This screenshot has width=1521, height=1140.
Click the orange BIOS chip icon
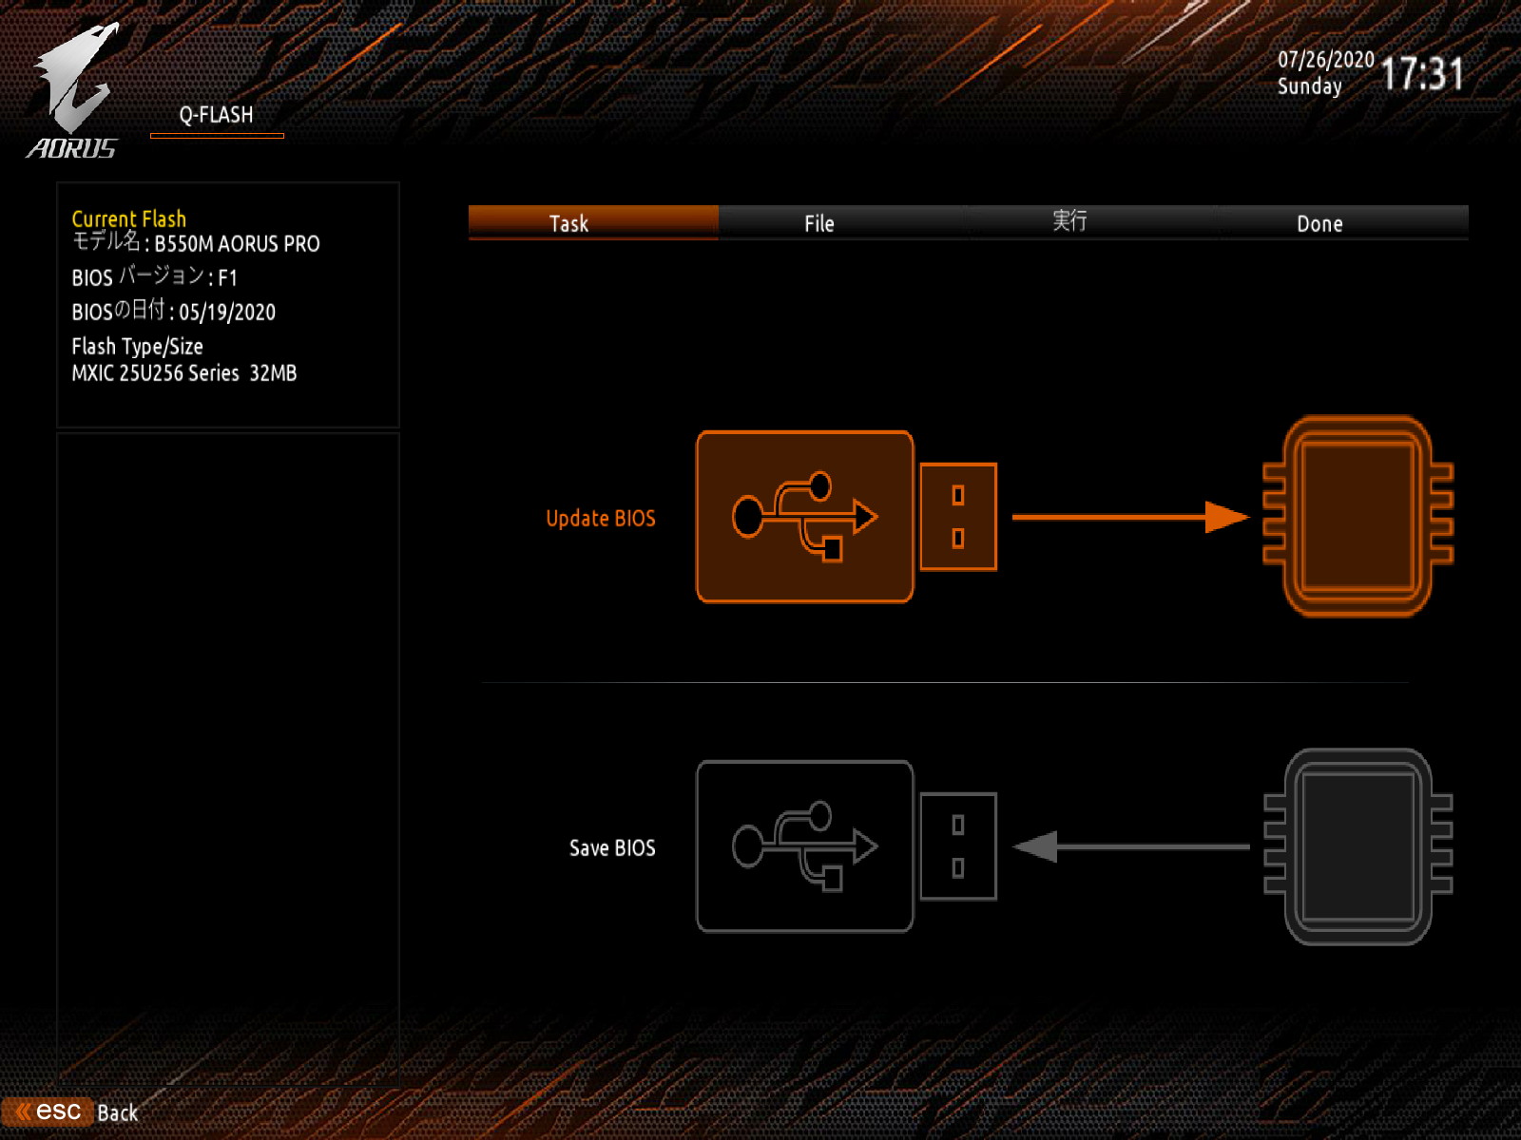pos(1357,516)
